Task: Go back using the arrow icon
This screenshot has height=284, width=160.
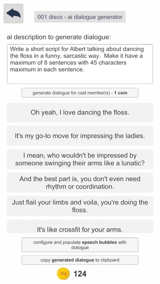Action: click(x=13, y=13)
